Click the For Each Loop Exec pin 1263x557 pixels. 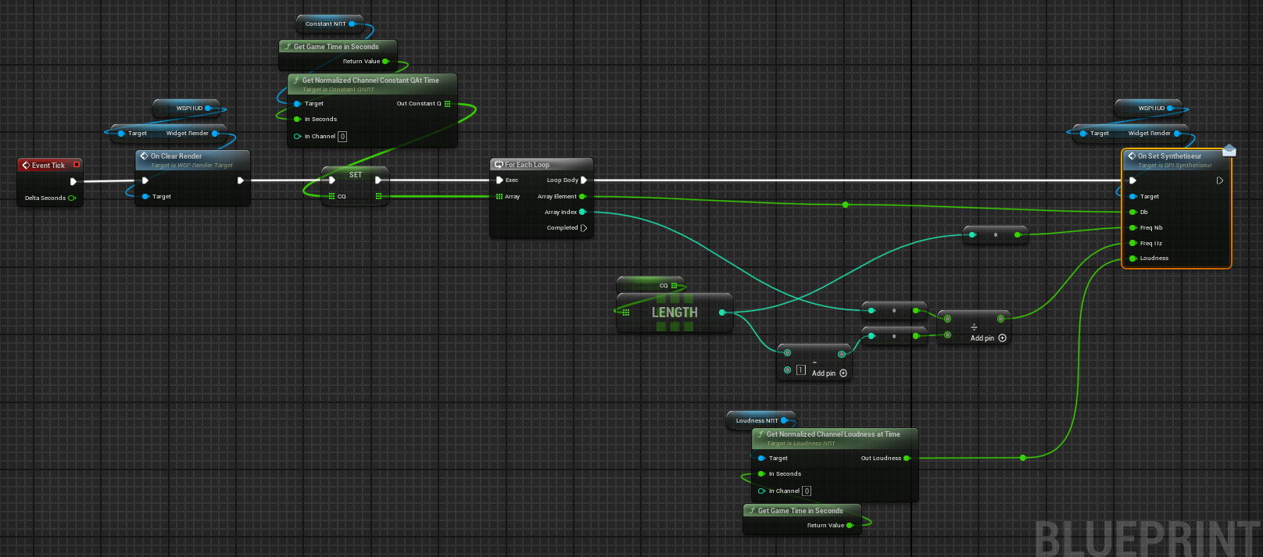point(499,180)
